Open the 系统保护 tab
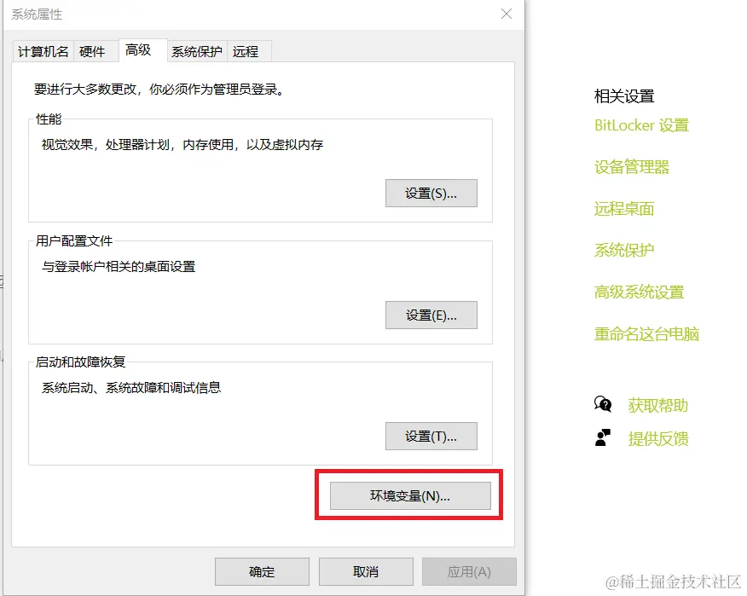The height and width of the screenshot is (596, 747). coord(195,51)
